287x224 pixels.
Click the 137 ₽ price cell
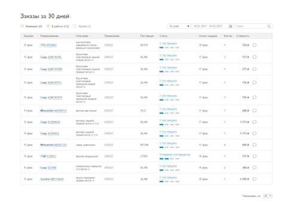point(246,156)
